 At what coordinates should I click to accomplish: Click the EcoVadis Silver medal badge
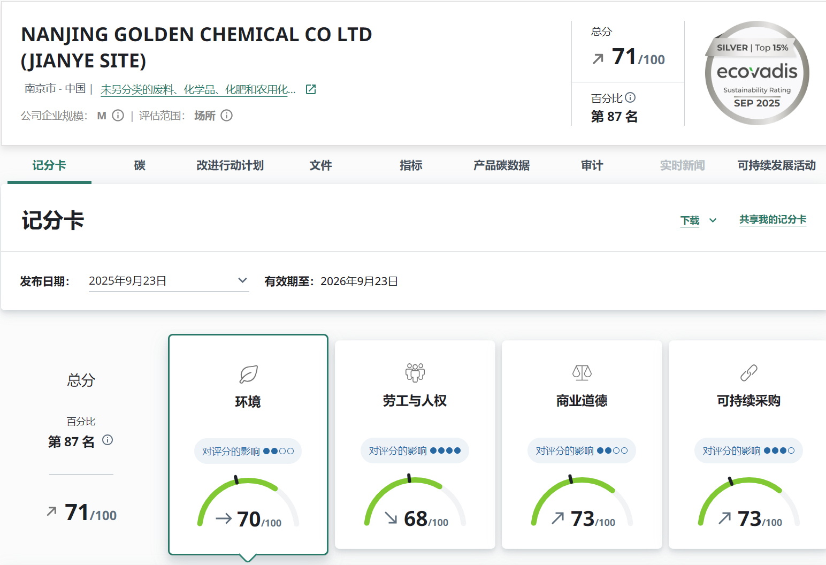pyautogui.click(x=756, y=73)
